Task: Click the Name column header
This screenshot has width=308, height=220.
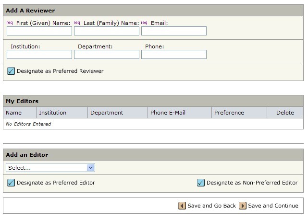Action: [14, 113]
